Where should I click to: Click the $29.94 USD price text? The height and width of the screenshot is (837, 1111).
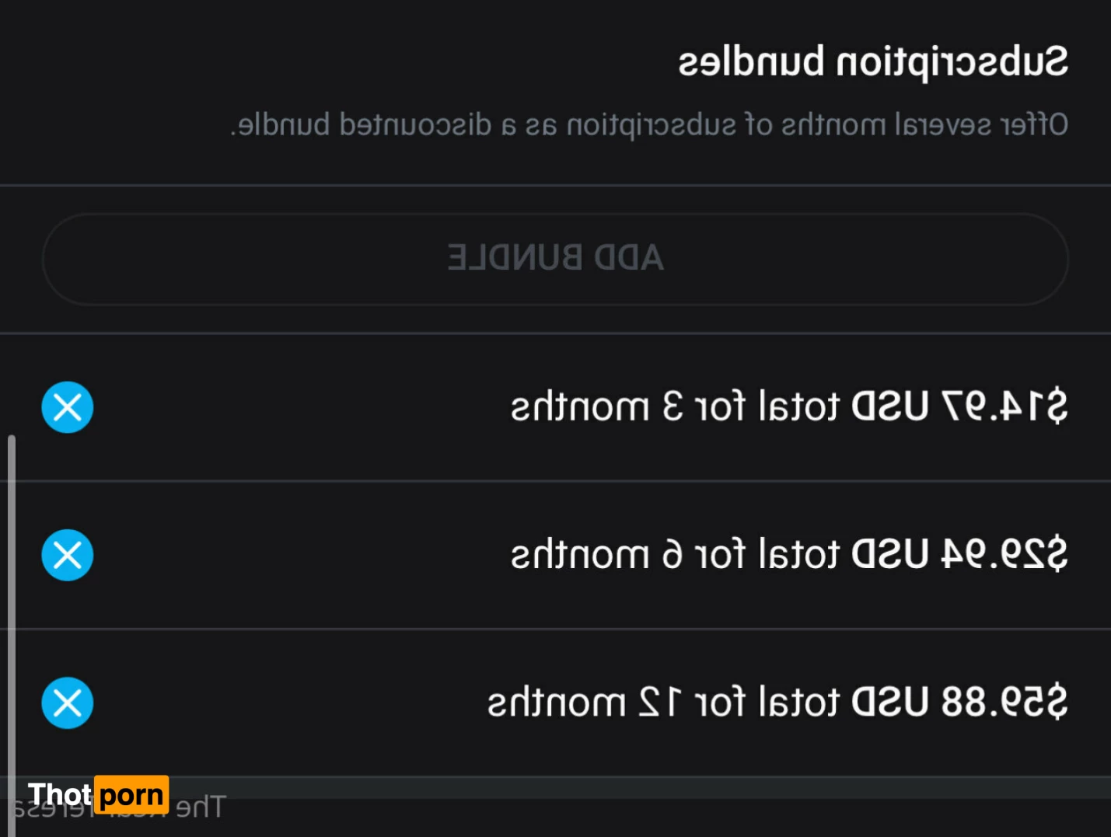point(959,555)
